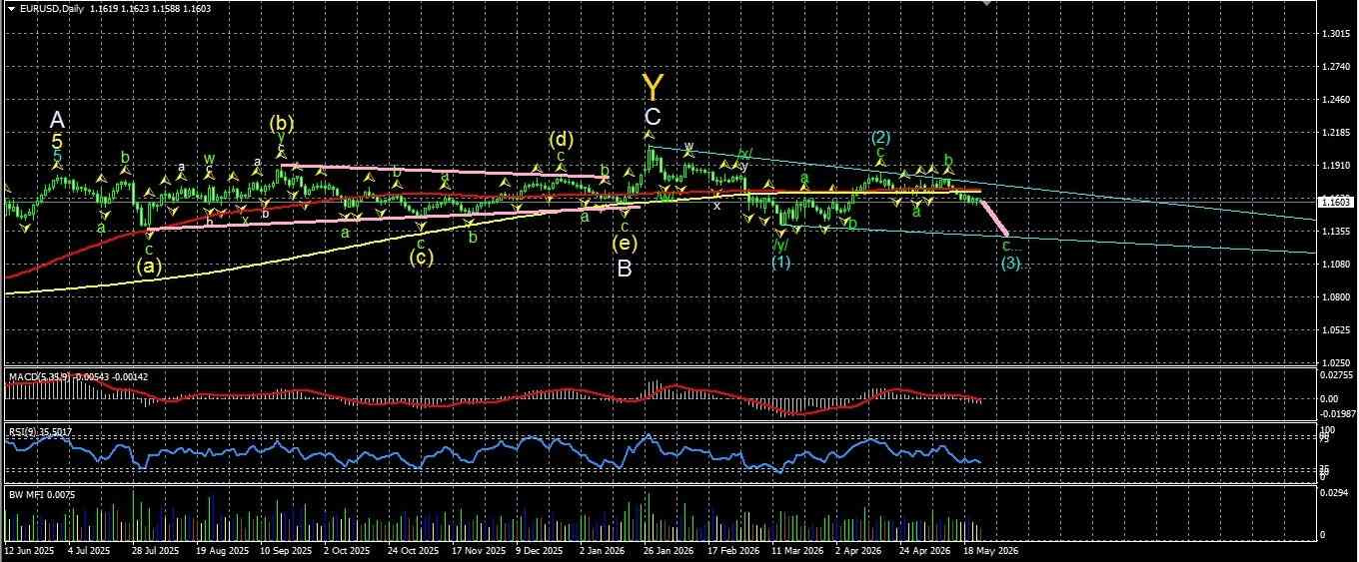Select the pink projection line toward (3)
1359x562 pixels.
[x=994, y=218]
